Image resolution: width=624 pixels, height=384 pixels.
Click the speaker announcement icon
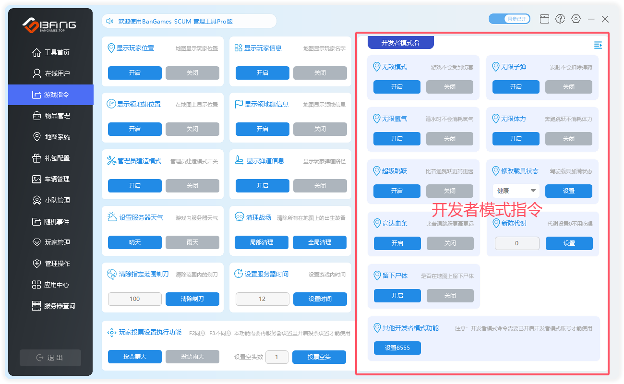click(x=109, y=21)
